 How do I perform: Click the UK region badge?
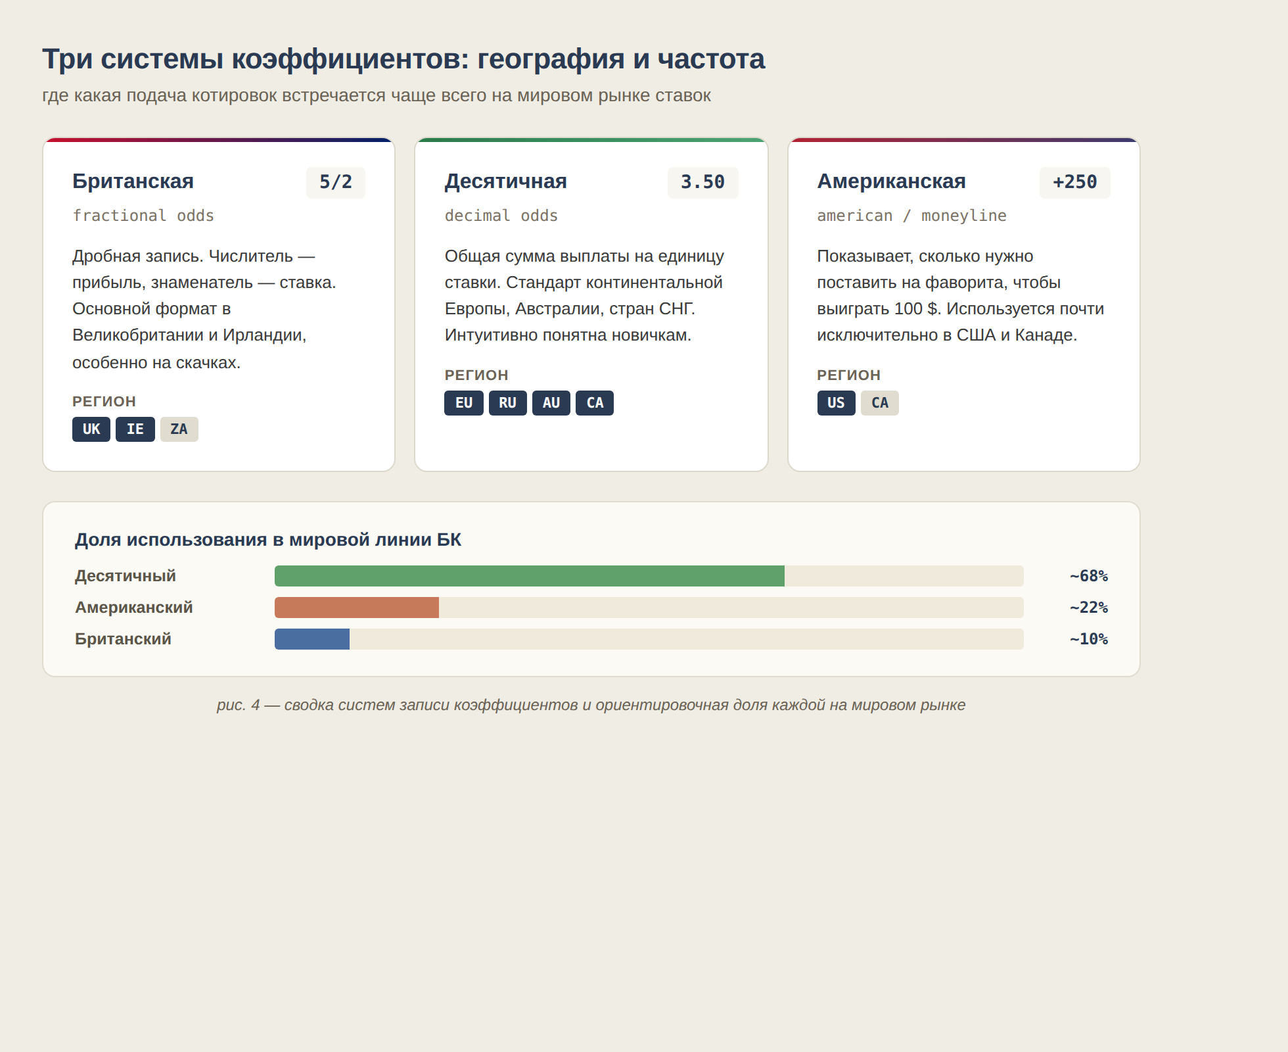(91, 429)
